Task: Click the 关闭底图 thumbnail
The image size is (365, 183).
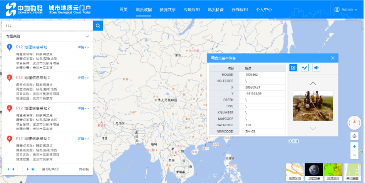Action: point(353,172)
